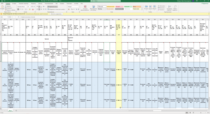Select the Плохой cell style
The image size is (210, 114).
[x=119, y=7]
